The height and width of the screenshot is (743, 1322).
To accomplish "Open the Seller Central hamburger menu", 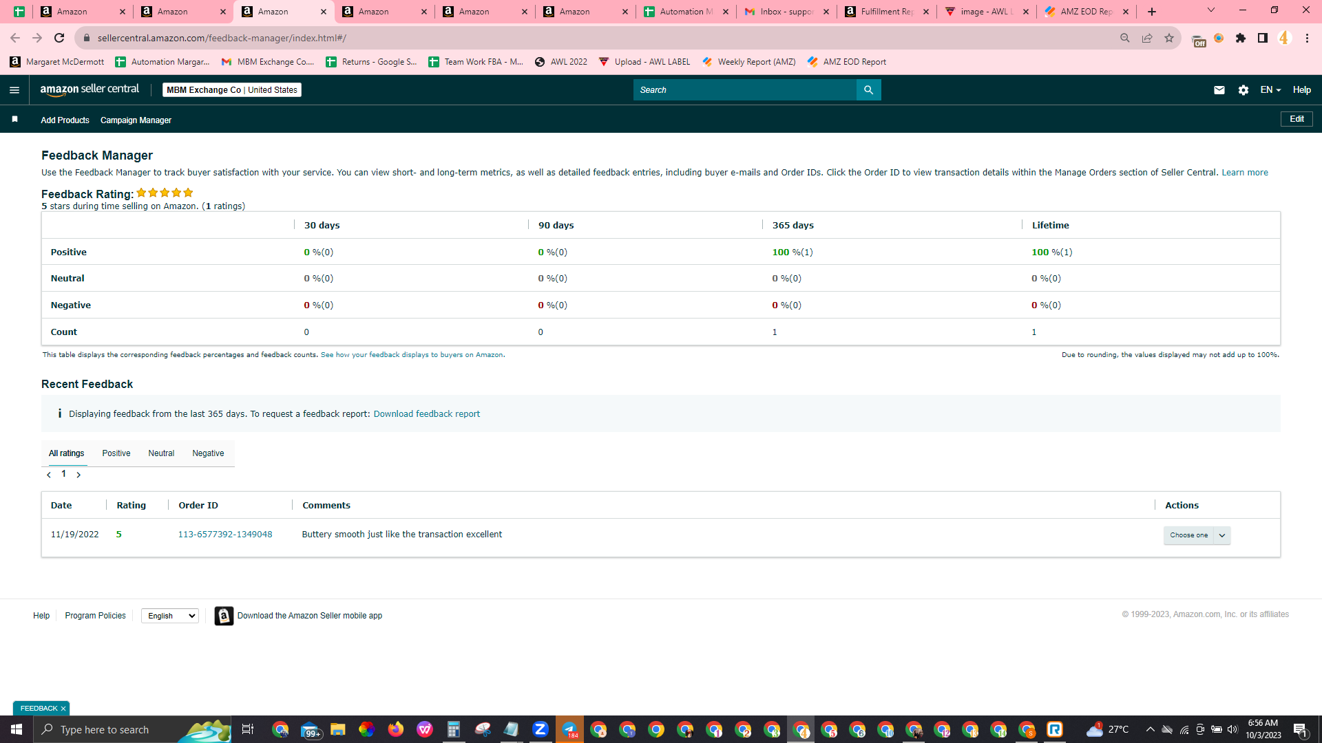I will (14, 90).
